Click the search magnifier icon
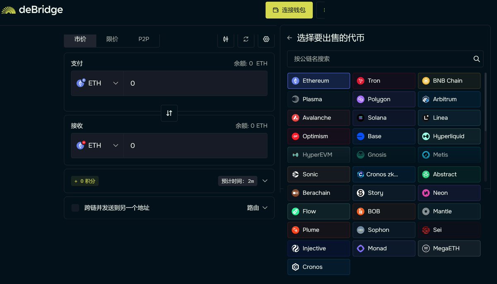Image resolution: width=497 pixels, height=284 pixels. coord(477,59)
